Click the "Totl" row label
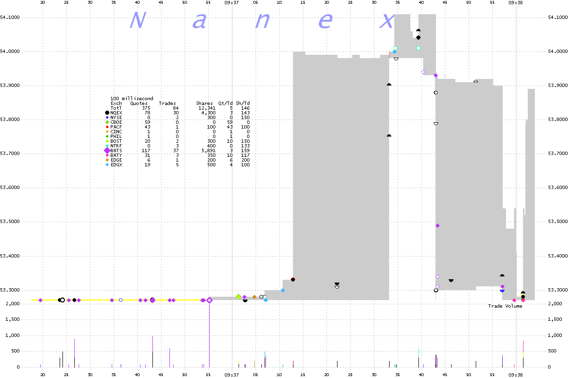This screenshot has height=378, width=568. point(116,108)
